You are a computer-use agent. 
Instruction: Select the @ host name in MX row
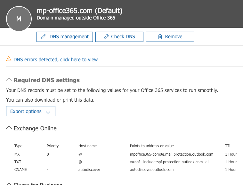coord(80,154)
